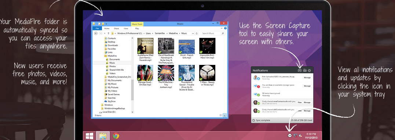Click the navigation pane scroll up arrow
The height and width of the screenshot is (140, 395).
click(x=132, y=38)
